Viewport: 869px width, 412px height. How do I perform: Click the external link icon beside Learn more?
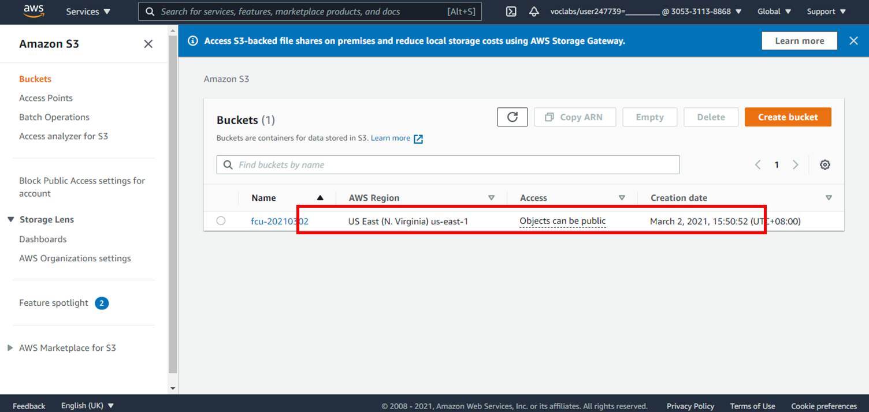click(x=418, y=138)
